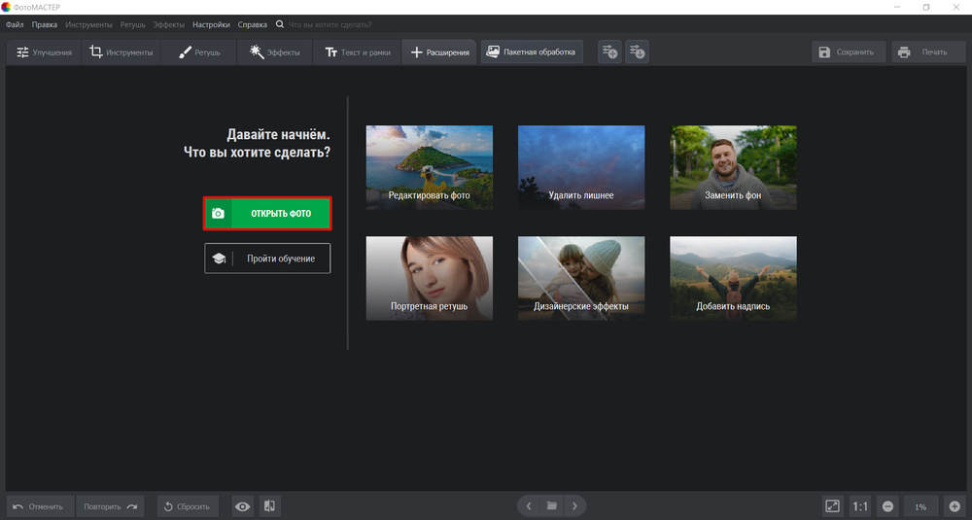Go to previous photo arrow
This screenshot has width=972, height=520.
point(529,506)
